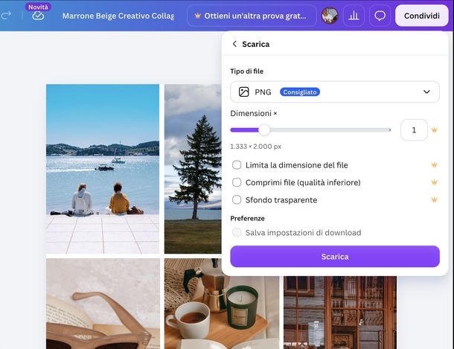454x349 pixels.
Task: Click the Tipo di file label
Action: [246, 71]
